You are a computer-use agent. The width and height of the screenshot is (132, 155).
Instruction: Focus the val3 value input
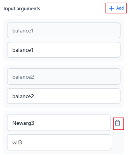pos(59,142)
